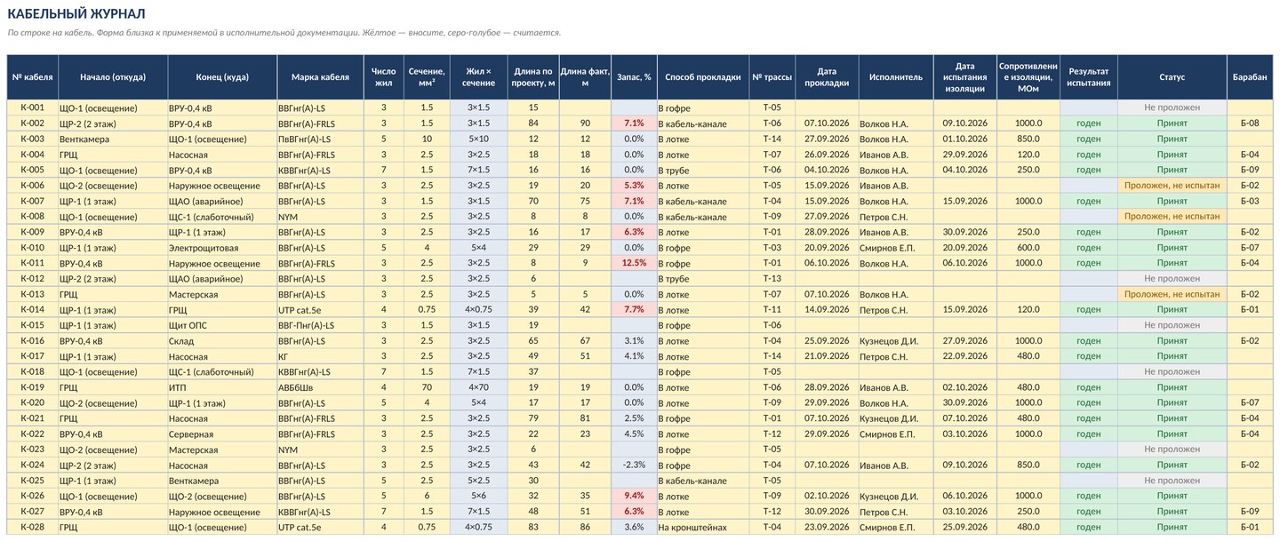Click the 'КАБЕЛЬНЫЙ ЖУРНАЛ' title

(76, 13)
